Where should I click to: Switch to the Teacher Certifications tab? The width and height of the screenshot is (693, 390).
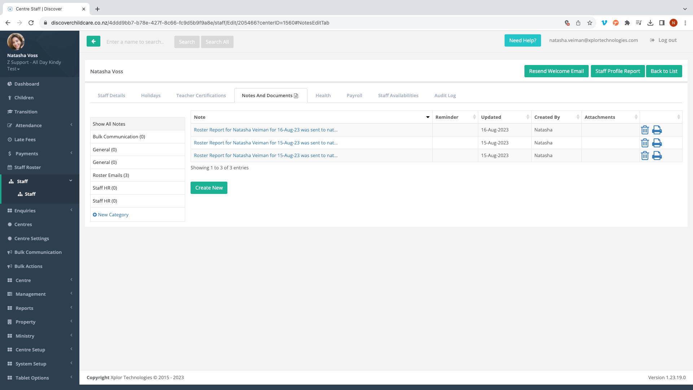tap(201, 96)
